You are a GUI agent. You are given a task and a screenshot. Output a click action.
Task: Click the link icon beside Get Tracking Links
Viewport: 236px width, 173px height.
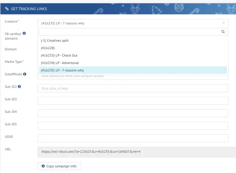(x=7, y=9)
